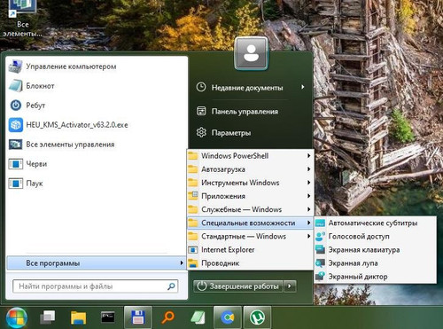Open Экранная лупа

(x=375, y=263)
